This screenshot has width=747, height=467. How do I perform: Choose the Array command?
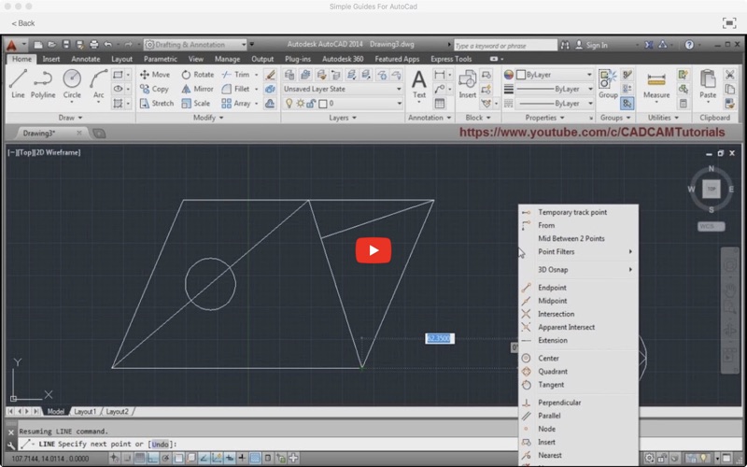point(236,103)
